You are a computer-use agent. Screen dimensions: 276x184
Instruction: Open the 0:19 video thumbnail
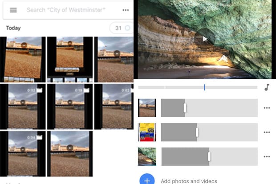click(70, 106)
